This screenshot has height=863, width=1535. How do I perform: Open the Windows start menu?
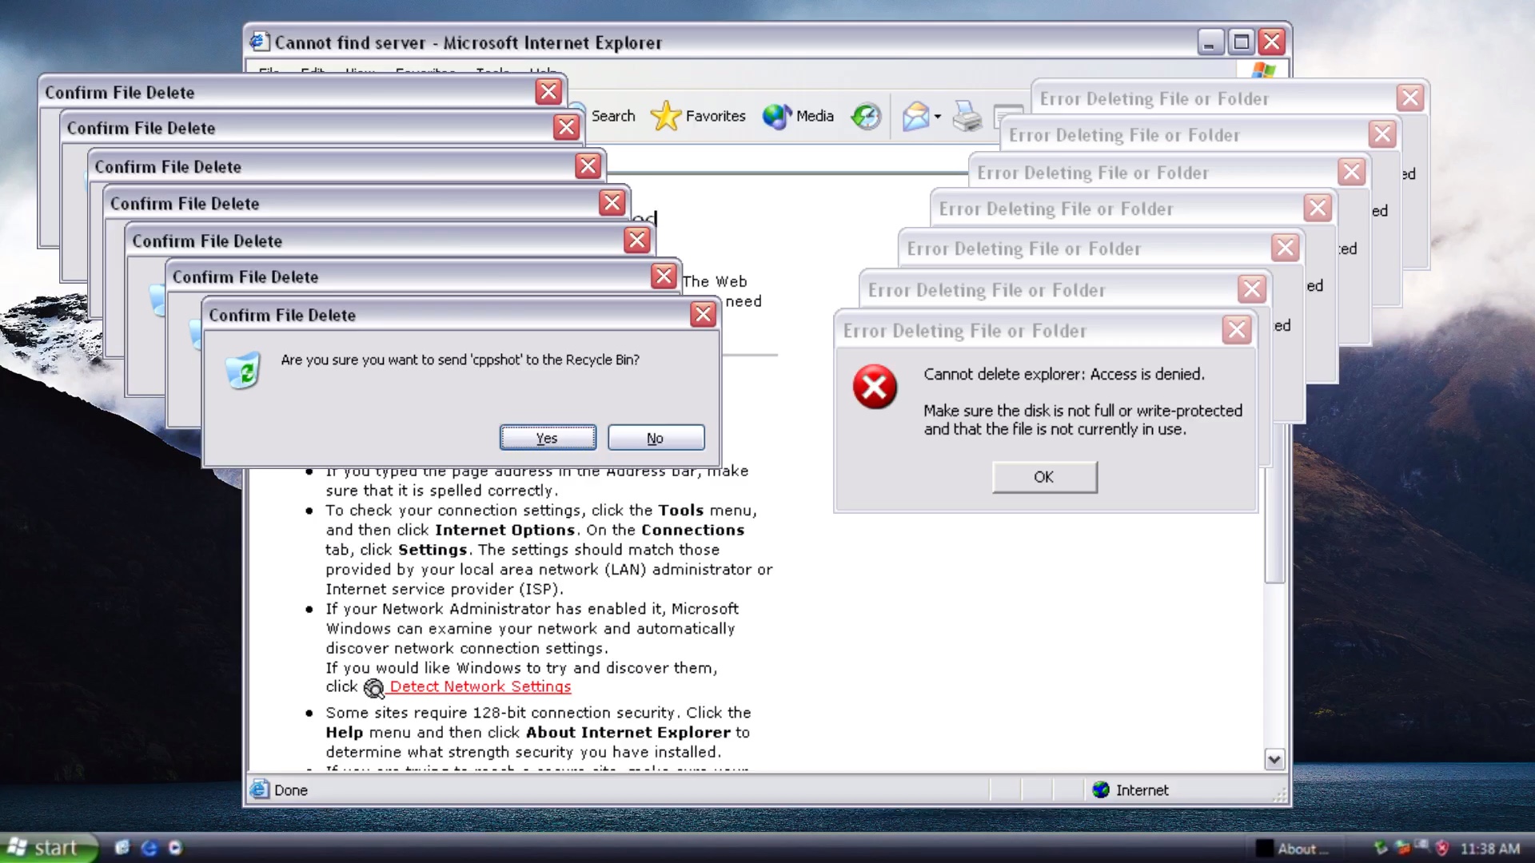(x=48, y=848)
